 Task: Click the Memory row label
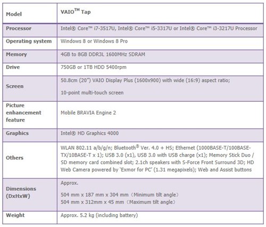pyautogui.click(x=16, y=54)
